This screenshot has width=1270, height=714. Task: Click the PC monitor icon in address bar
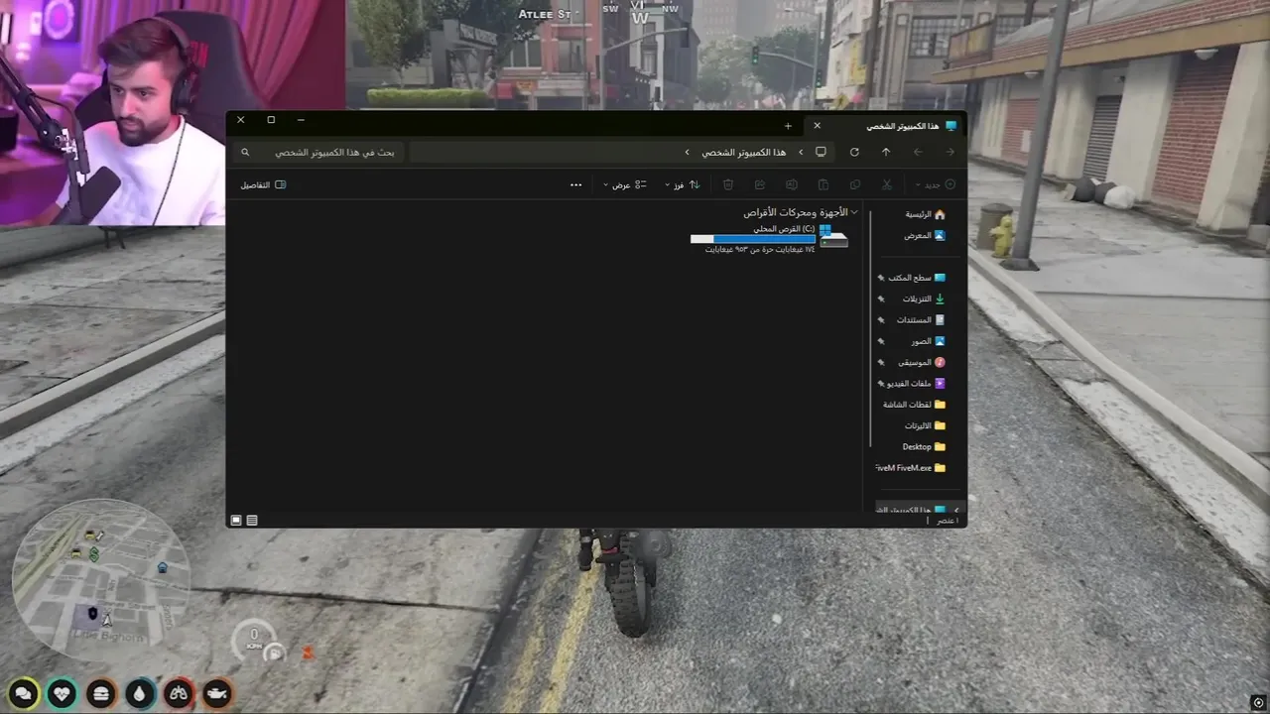821,152
